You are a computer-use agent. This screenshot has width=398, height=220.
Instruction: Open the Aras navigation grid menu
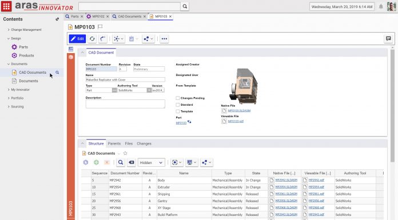pyautogui.click(x=6, y=6)
